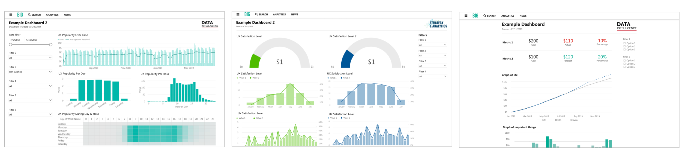Click Day of Week Name heatmap header
This screenshot has width=682, height=155.
pyautogui.click(x=70, y=119)
